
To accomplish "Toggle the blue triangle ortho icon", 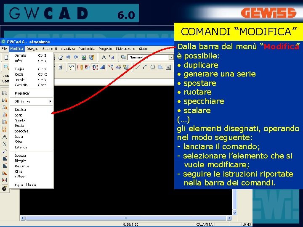I will pyautogui.click(x=103, y=67).
